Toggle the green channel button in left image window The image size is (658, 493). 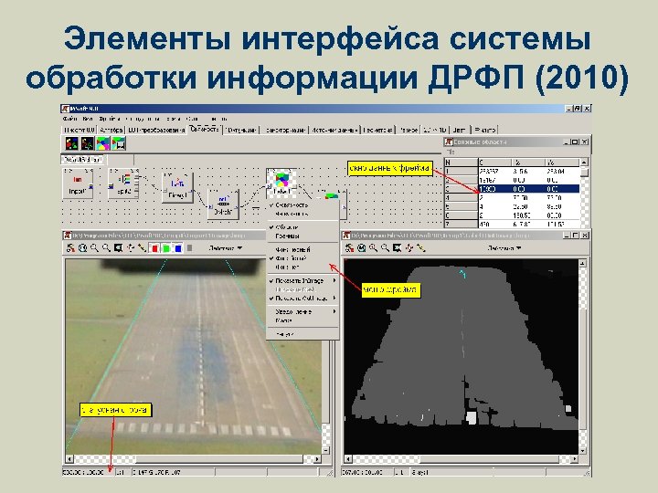coord(166,248)
